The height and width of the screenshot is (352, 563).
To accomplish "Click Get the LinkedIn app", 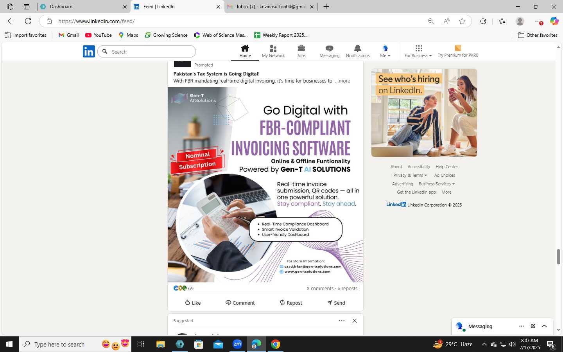I will 416,192.
